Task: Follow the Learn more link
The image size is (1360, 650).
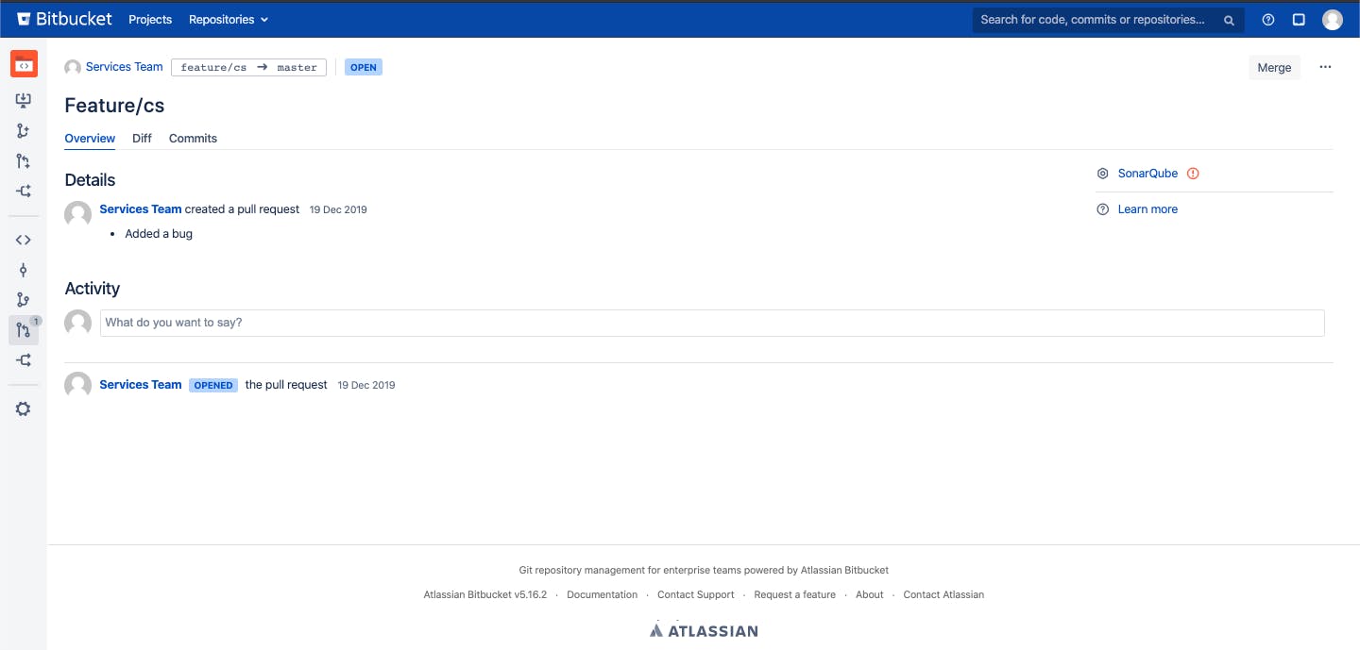Action: point(1147,209)
